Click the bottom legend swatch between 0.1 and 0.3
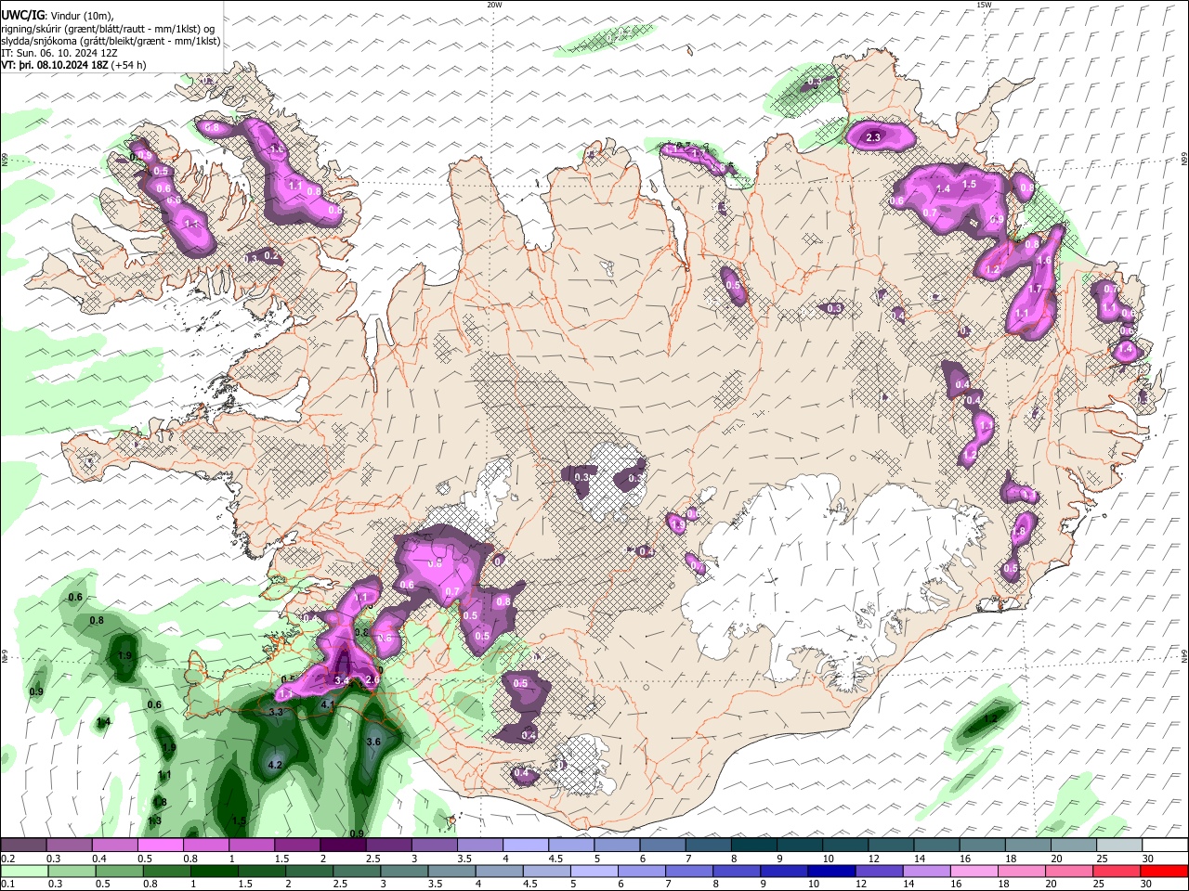The width and height of the screenshot is (1189, 891). [23, 871]
